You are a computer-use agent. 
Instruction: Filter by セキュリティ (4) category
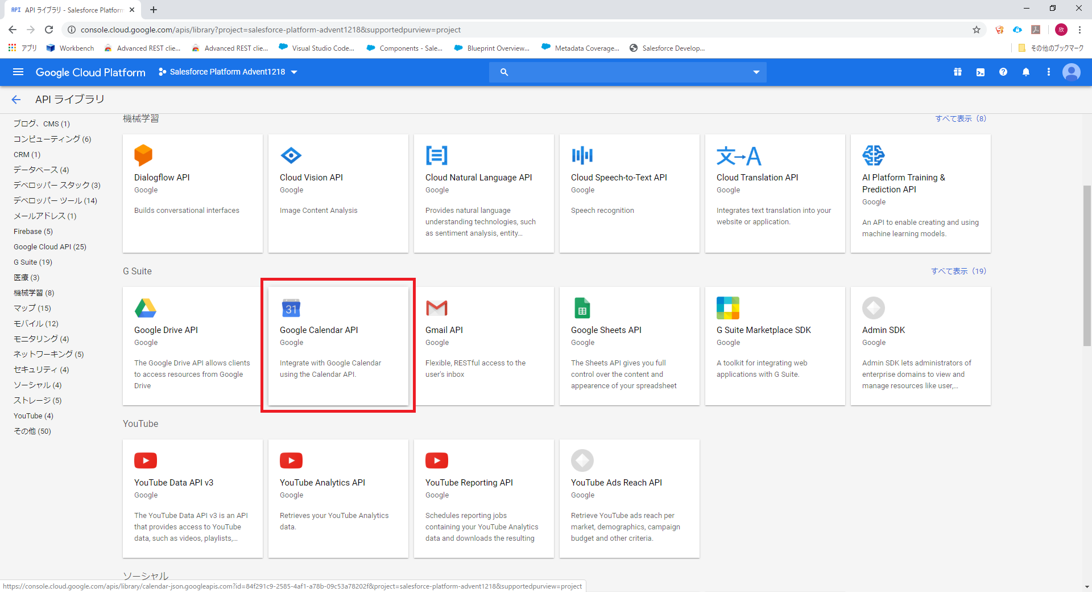pos(42,370)
